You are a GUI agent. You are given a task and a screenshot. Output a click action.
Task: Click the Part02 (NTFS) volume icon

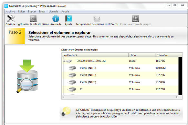click(72, 82)
